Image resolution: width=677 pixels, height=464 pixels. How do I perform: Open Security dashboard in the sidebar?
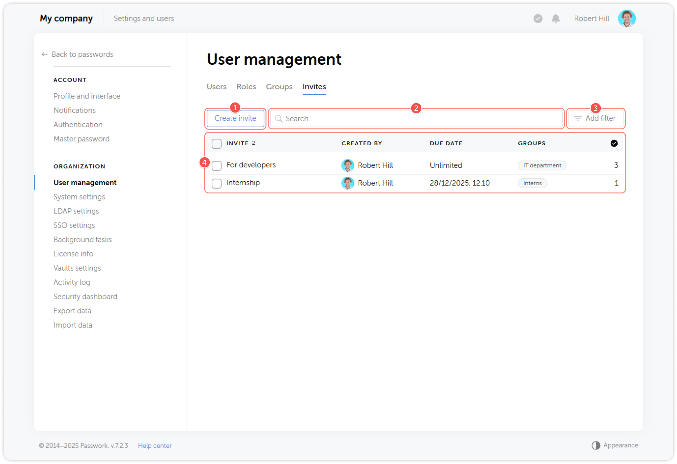click(x=85, y=296)
